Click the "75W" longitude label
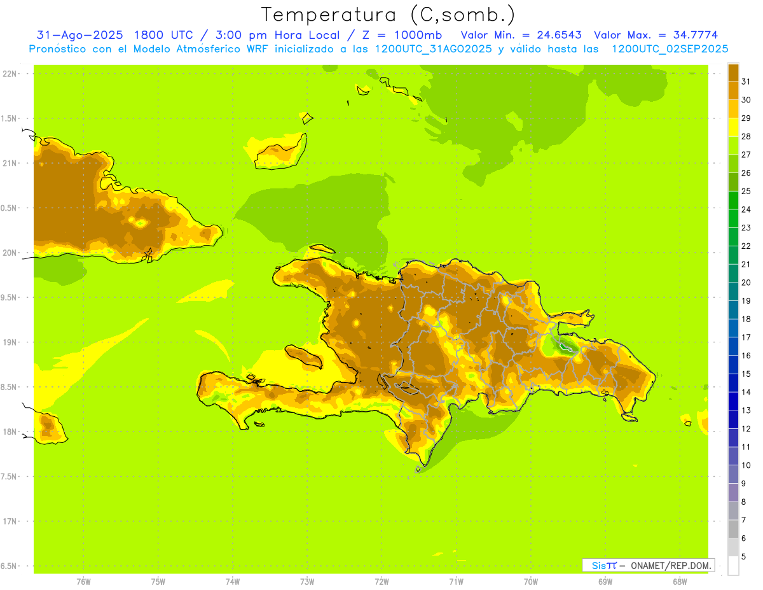The image size is (763, 590). click(158, 582)
